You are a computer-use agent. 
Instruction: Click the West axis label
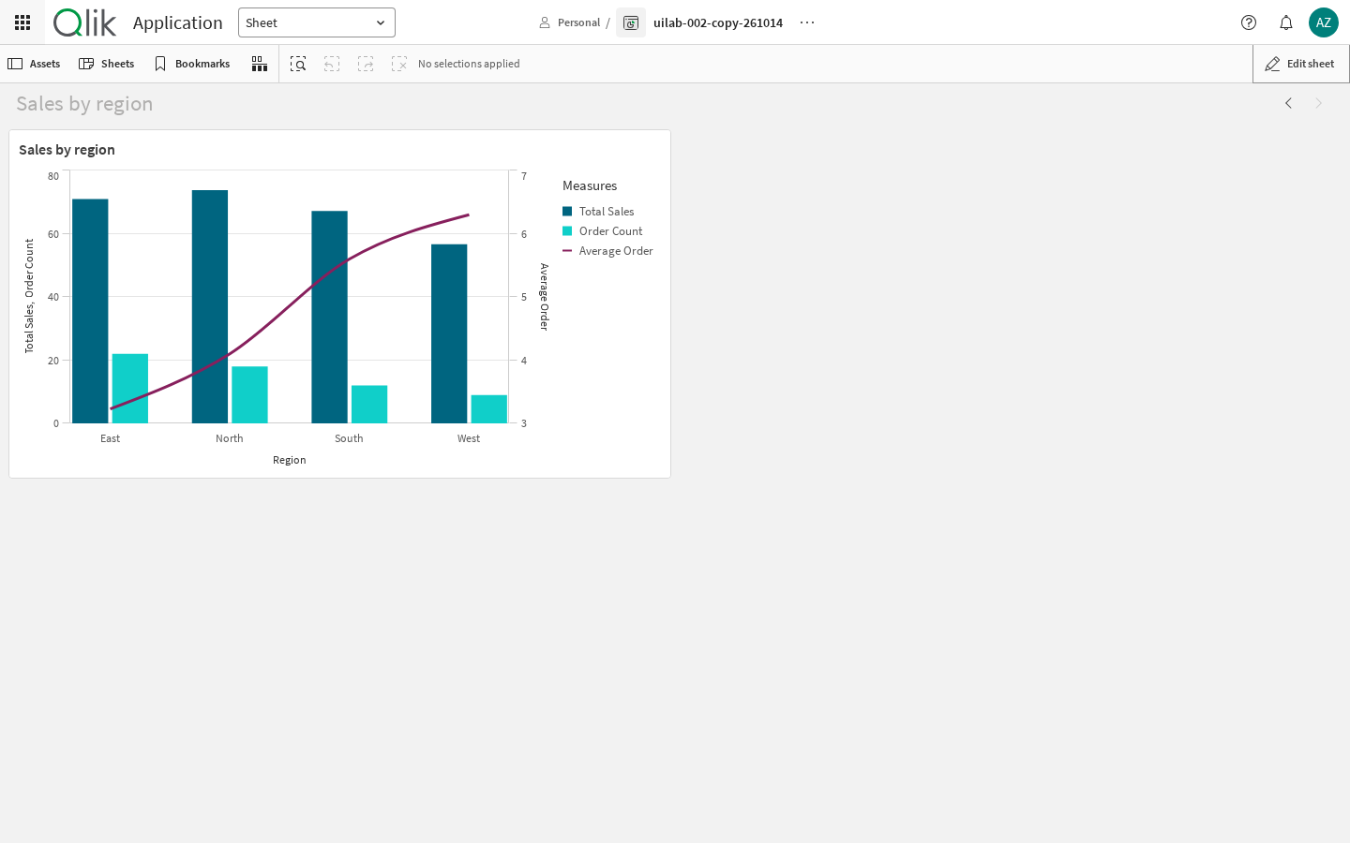point(469,438)
